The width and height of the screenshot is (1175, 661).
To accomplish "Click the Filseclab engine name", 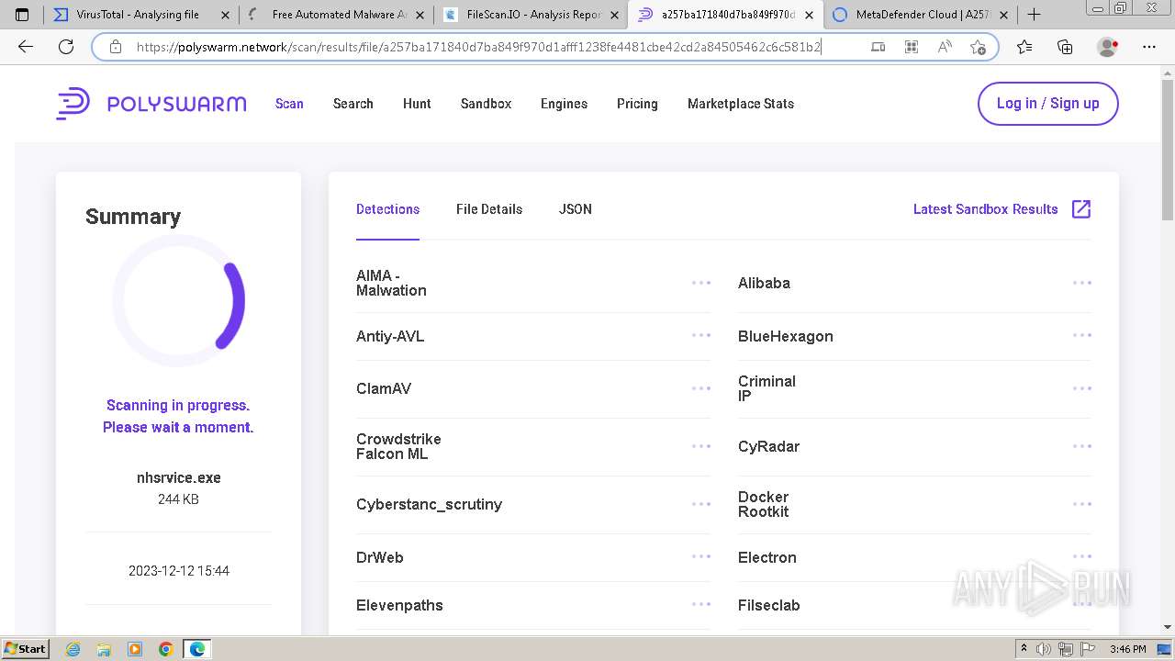I will pyautogui.click(x=769, y=605).
